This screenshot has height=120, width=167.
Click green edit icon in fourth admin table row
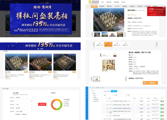pyautogui.click(x=161, y=112)
